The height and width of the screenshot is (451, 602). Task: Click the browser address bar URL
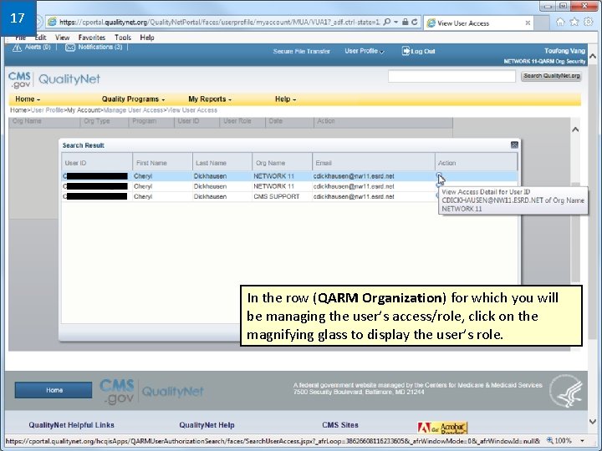[x=219, y=23]
